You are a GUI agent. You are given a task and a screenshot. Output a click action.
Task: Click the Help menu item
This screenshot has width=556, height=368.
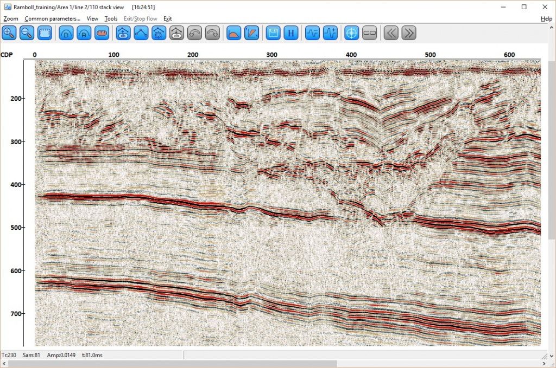click(546, 18)
